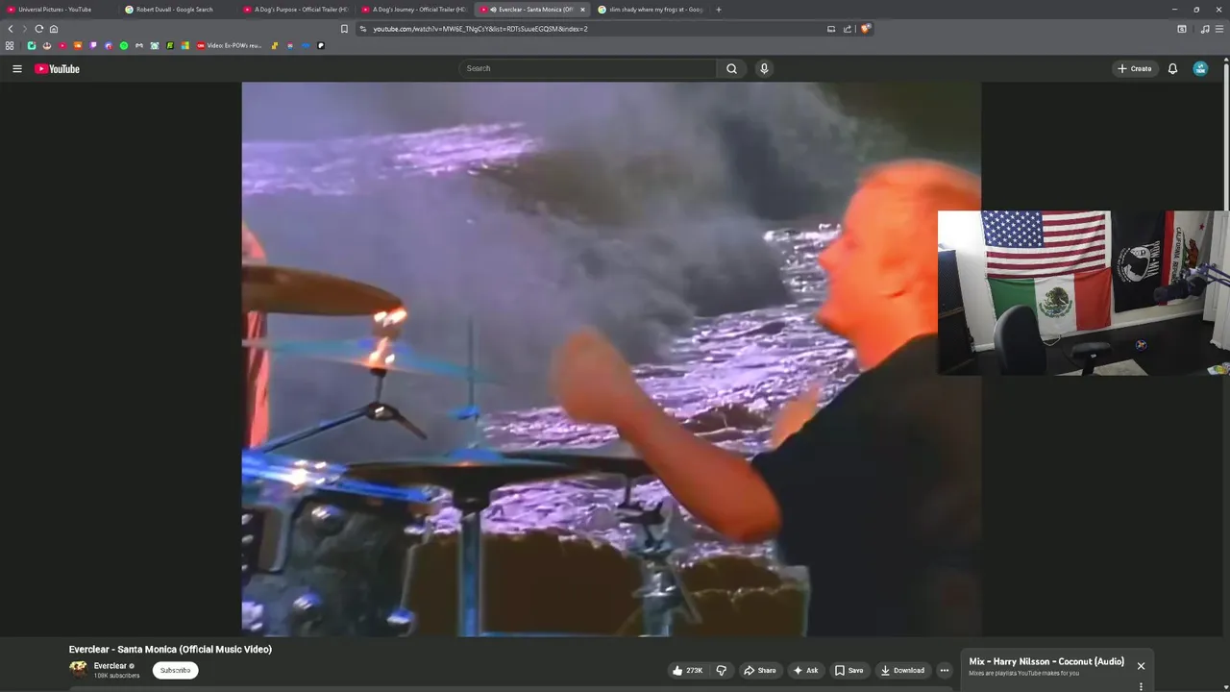Switch to slim shady Google search tab

(651, 10)
